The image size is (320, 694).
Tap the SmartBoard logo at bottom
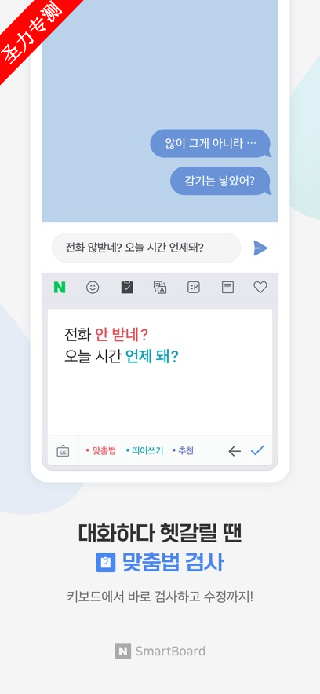[160, 652]
